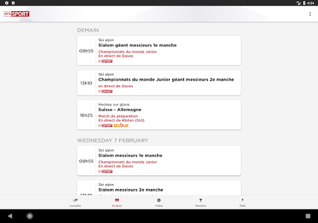The width and height of the screenshot is (318, 223).
Task: Open the Vidéos tab
Action: 159,203
